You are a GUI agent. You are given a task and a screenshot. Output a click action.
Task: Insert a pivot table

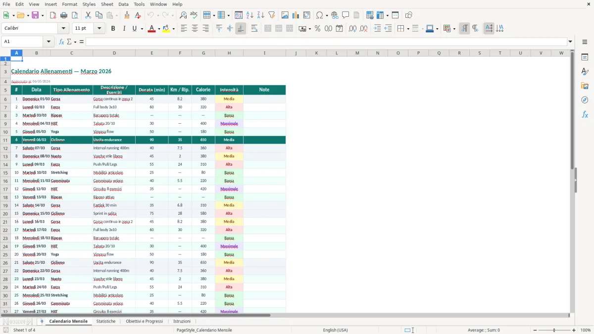(307, 15)
